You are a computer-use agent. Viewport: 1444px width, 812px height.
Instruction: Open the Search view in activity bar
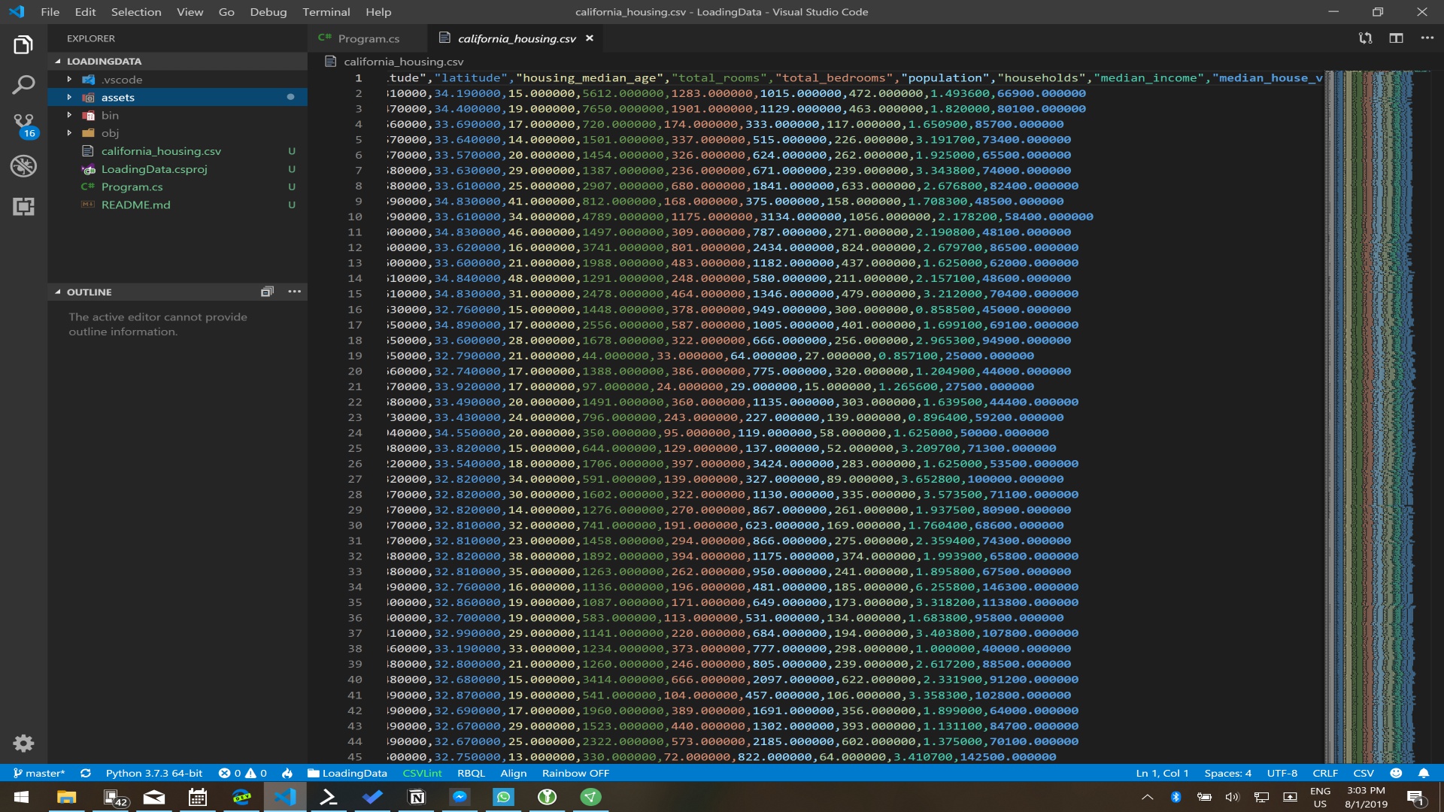[23, 85]
